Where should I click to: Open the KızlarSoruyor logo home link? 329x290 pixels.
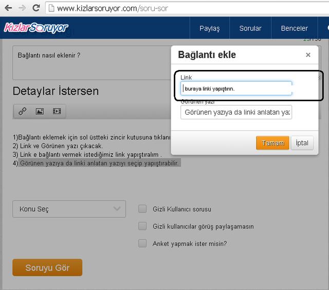(x=36, y=28)
